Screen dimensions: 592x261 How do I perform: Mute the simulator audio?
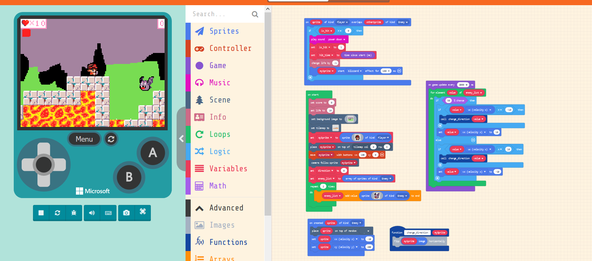(x=92, y=213)
